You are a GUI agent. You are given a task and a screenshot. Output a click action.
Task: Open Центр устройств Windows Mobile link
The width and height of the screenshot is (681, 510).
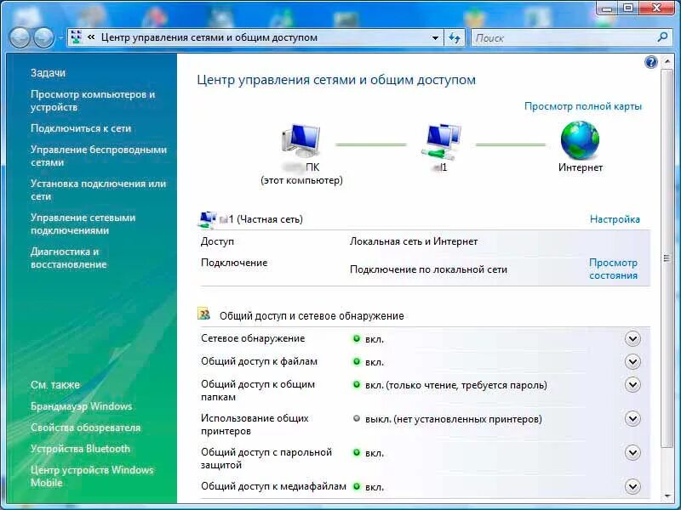click(x=92, y=476)
